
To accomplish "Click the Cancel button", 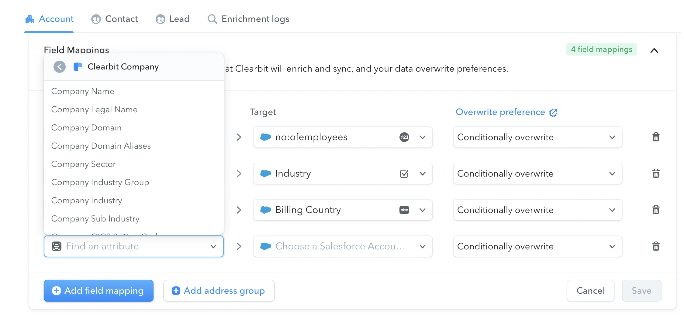I will (x=590, y=291).
